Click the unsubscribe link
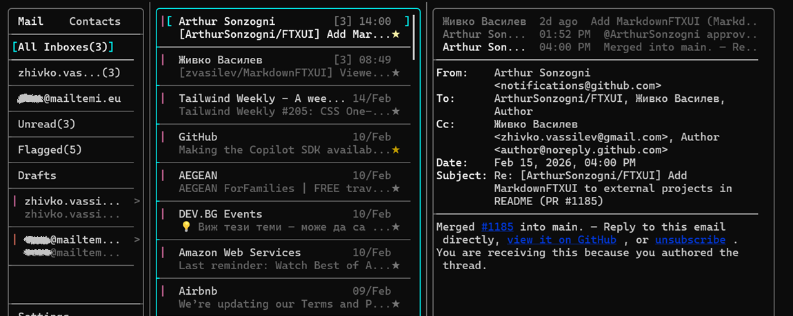The width and height of the screenshot is (793, 316). click(690, 240)
